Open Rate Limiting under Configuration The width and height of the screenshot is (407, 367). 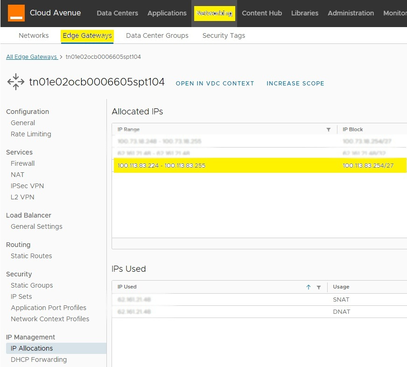pos(31,134)
